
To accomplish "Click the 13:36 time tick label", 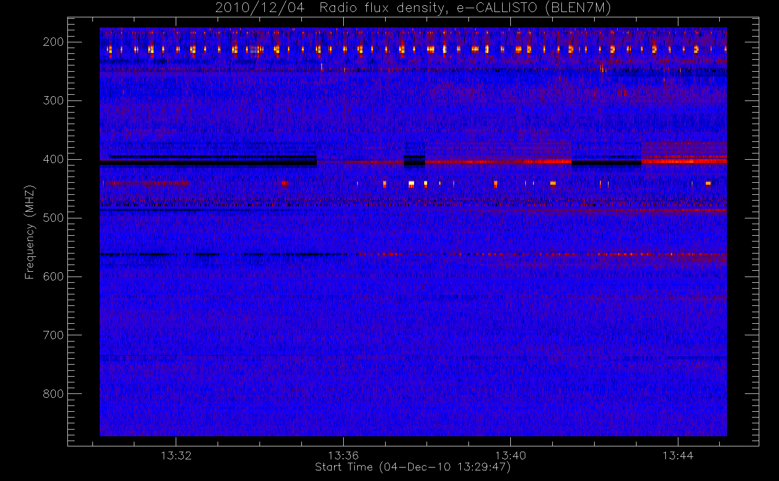I will [x=343, y=456].
